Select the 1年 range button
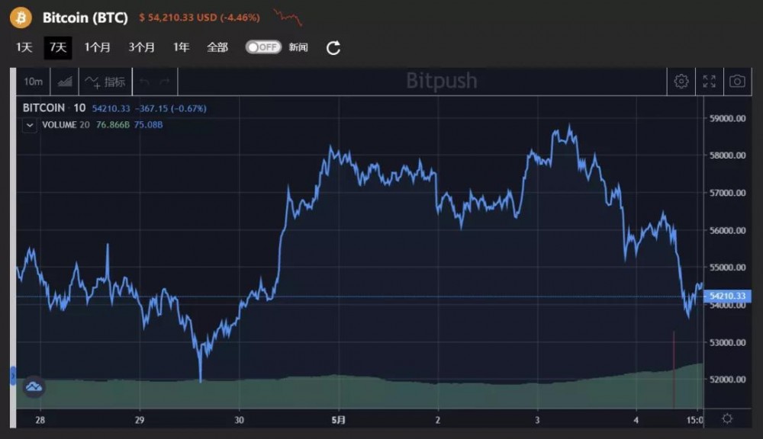Viewport: 763px width, 439px height. 181,46
